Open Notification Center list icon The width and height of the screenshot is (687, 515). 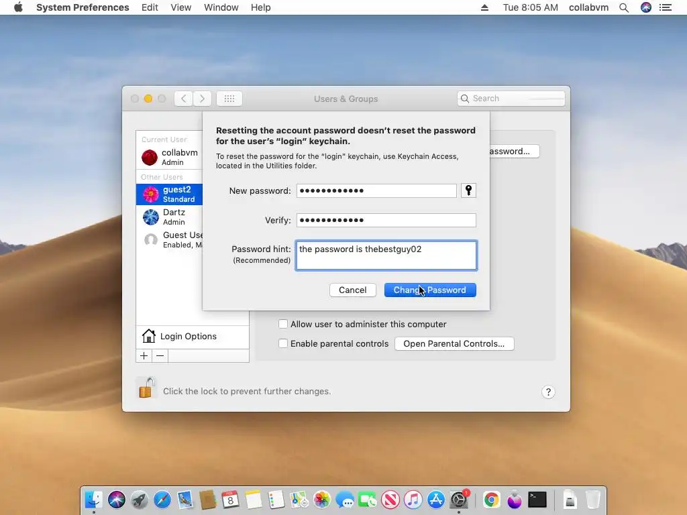(666, 7)
